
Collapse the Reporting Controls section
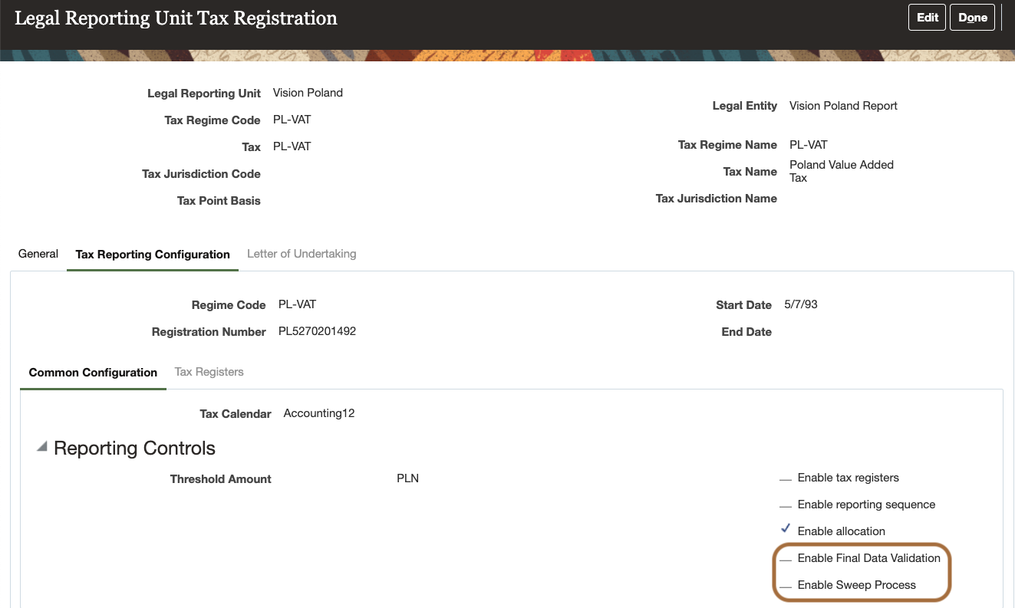42,445
